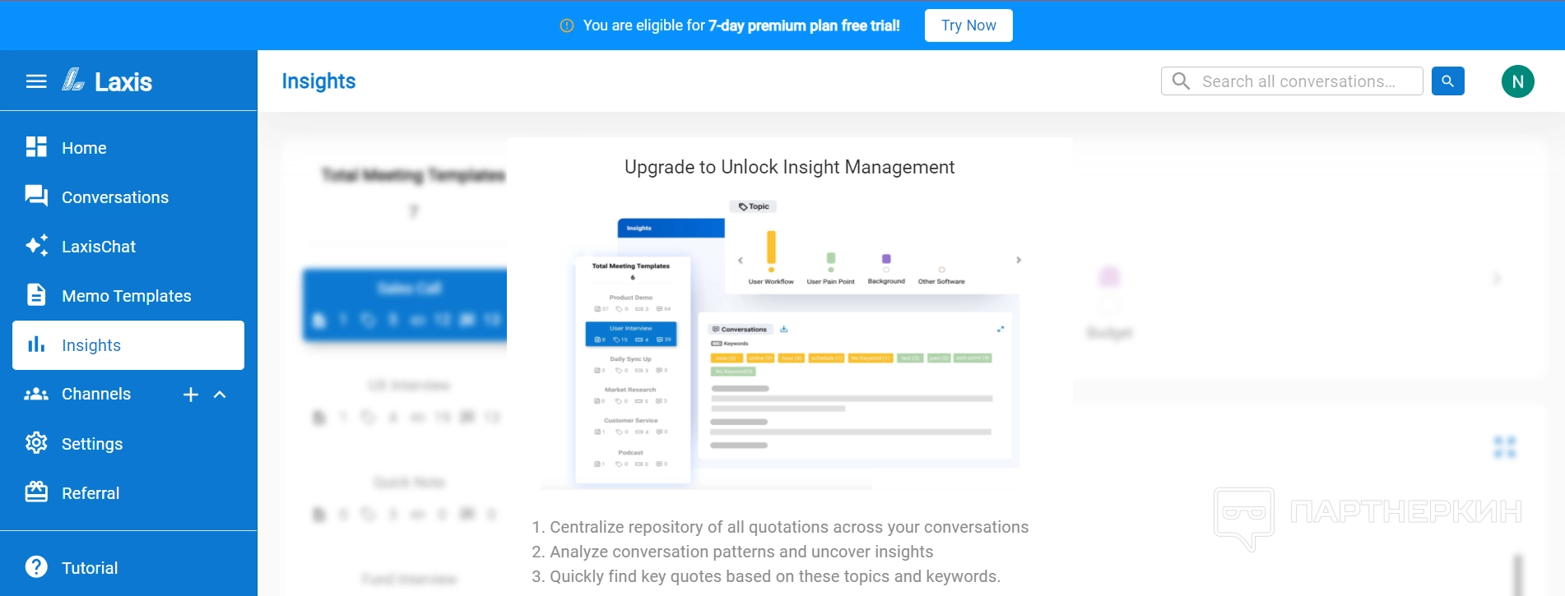1565x596 pixels.
Task: Open LaxisChat
Action: 128,247
